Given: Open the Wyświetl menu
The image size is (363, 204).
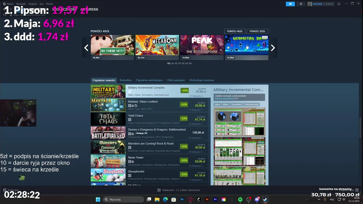Looking at the screenshot, I should 21,4.
